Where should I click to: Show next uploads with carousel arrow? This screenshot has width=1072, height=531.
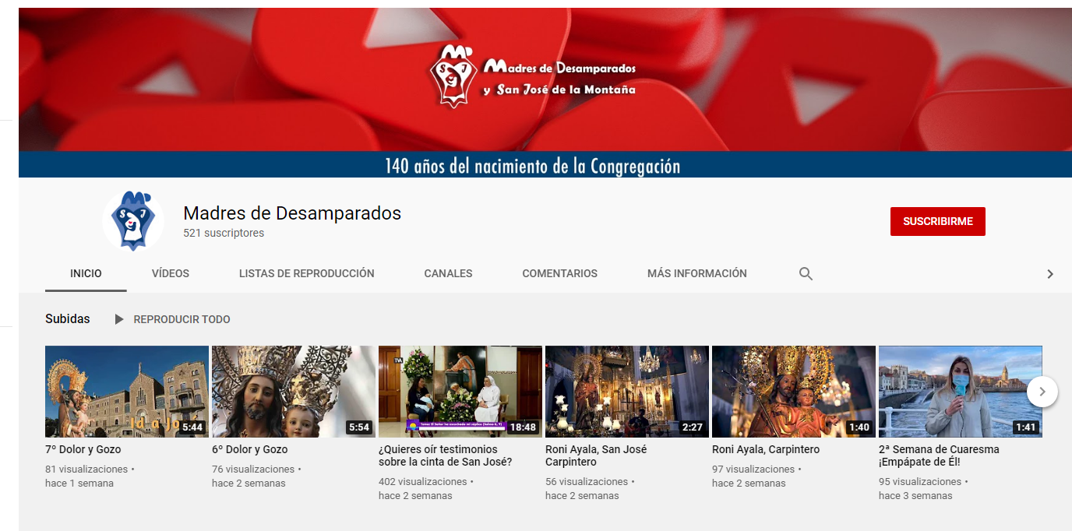tap(1042, 392)
